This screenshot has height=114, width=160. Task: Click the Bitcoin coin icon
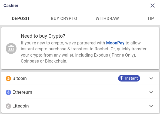pyautogui.click(x=8, y=79)
